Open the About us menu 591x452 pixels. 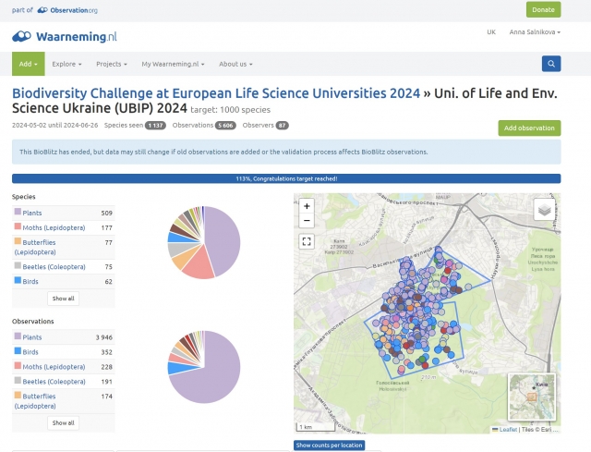pos(235,64)
